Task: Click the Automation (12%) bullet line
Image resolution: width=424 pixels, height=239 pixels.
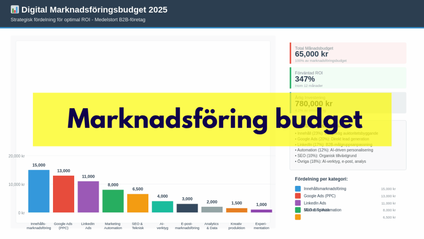Action: (x=334, y=150)
